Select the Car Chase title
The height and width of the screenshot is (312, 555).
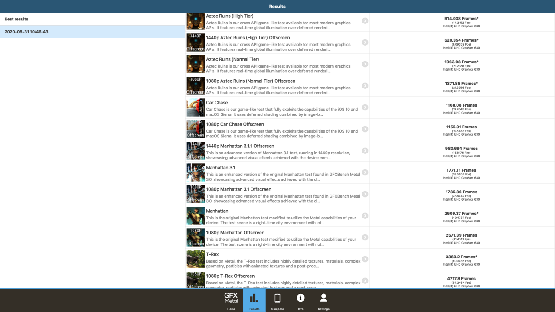pyautogui.click(x=217, y=103)
